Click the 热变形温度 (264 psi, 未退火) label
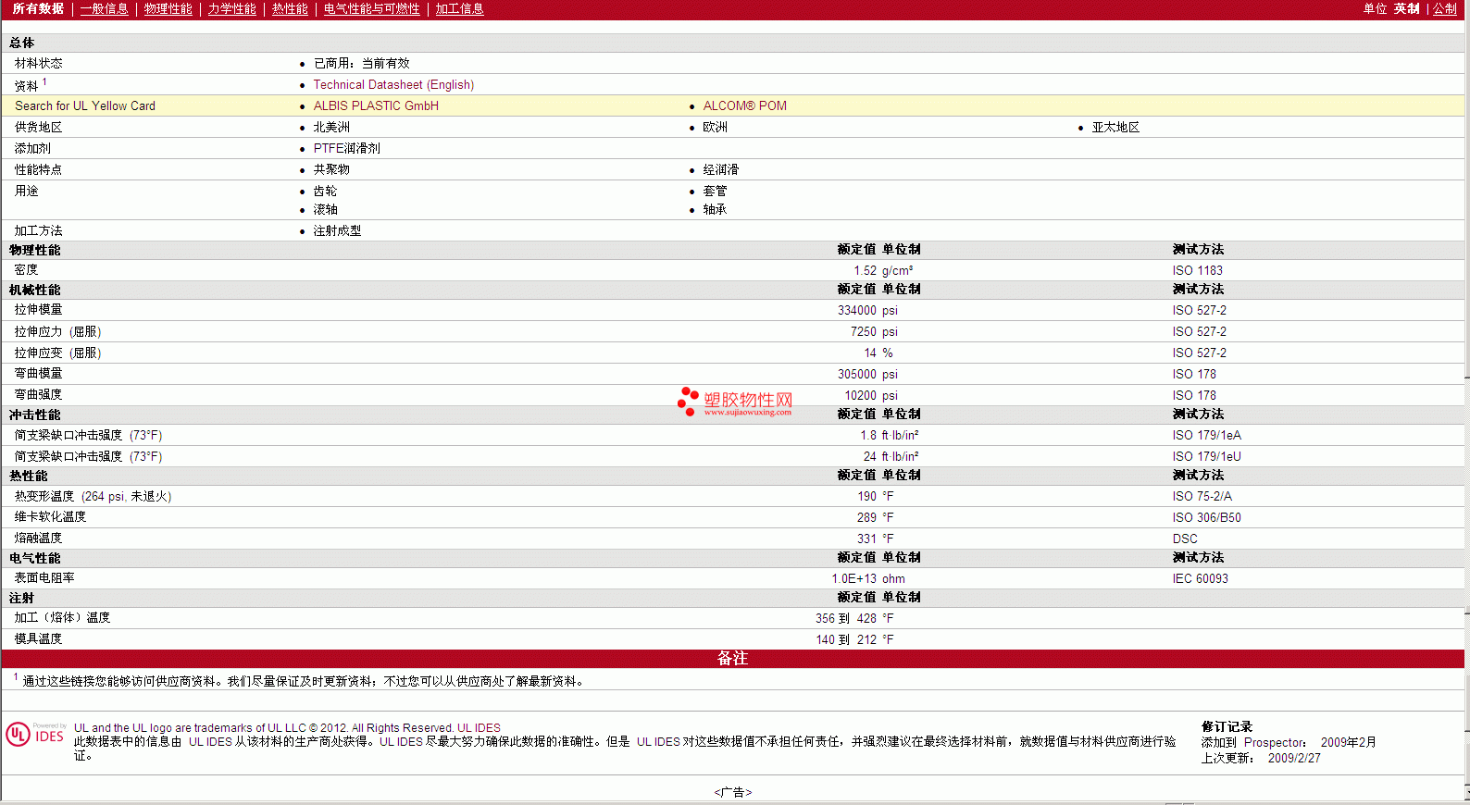Viewport: 1470px width, 805px height. point(93,496)
